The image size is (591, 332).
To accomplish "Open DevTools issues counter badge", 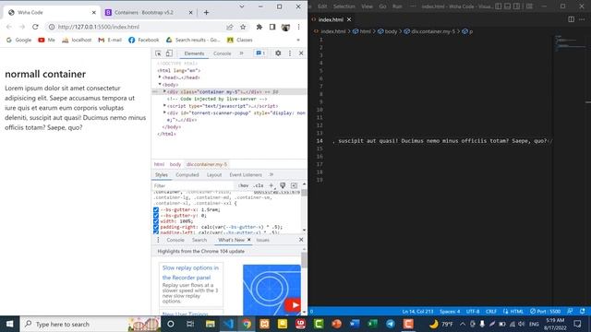I will (x=260, y=53).
